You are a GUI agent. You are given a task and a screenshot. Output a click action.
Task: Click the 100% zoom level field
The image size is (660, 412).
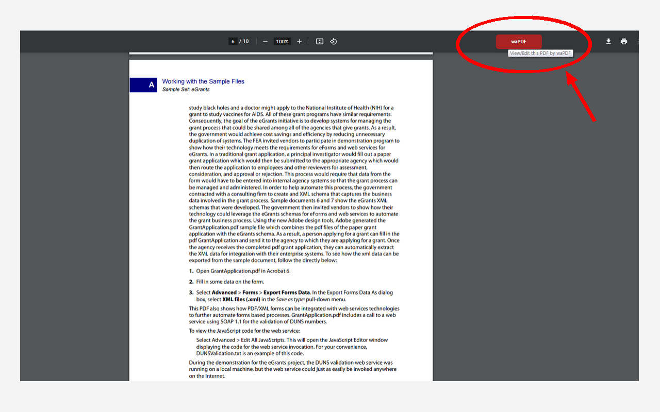pos(282,41)
